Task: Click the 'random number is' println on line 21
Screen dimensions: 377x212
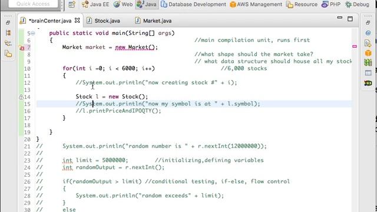Action: tap(164, 146)
